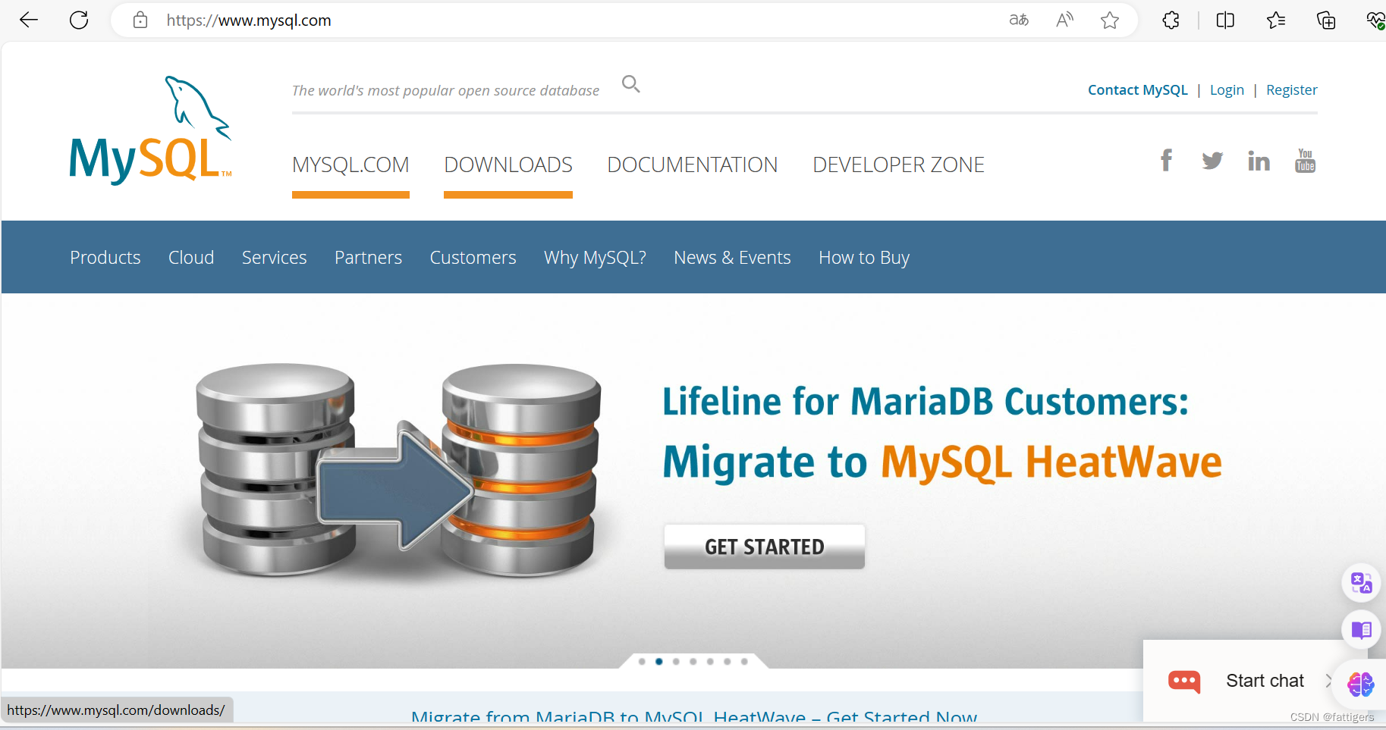1386x730 pixels.
Task: Click the browser back arrow
Action: (x=29, y=20)
